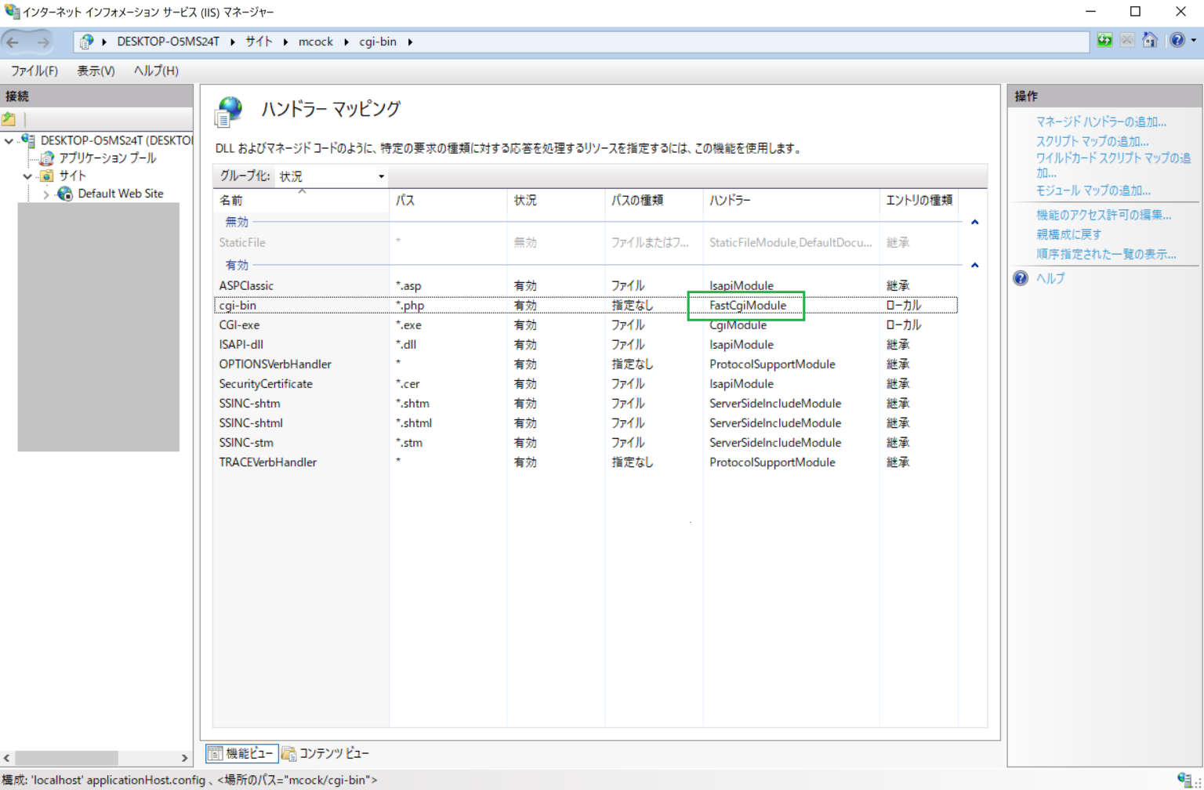The image size is (1204, 790).
Task: Click the connections panel horizontal scrollbar
Action: pyautogui.click(x=67, y=758)
